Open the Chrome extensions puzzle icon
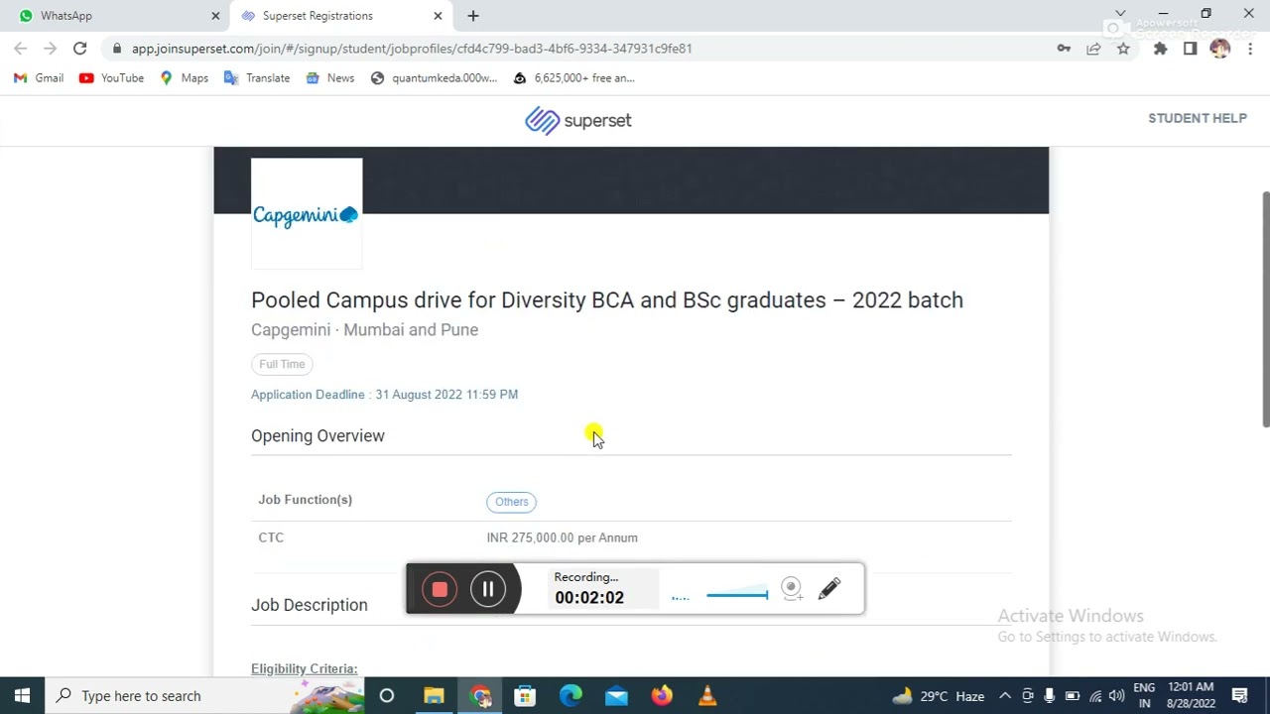 (1160, 49)
